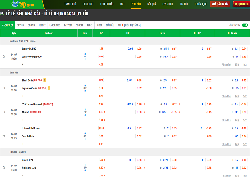Image resolution: width=250 pixels, height=178 pixels.
Task: Select BET365 bookmaker tab
Action: [20, 25]
